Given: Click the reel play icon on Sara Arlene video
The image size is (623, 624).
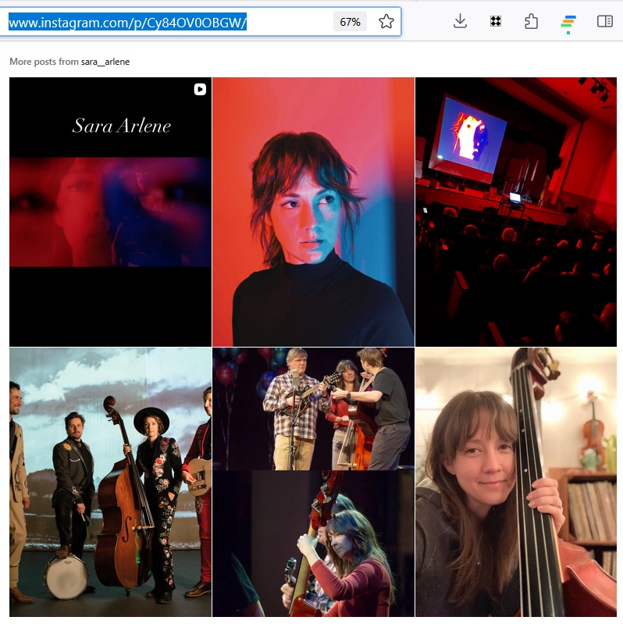Looking at the screenshot, I should click(200, 89).
